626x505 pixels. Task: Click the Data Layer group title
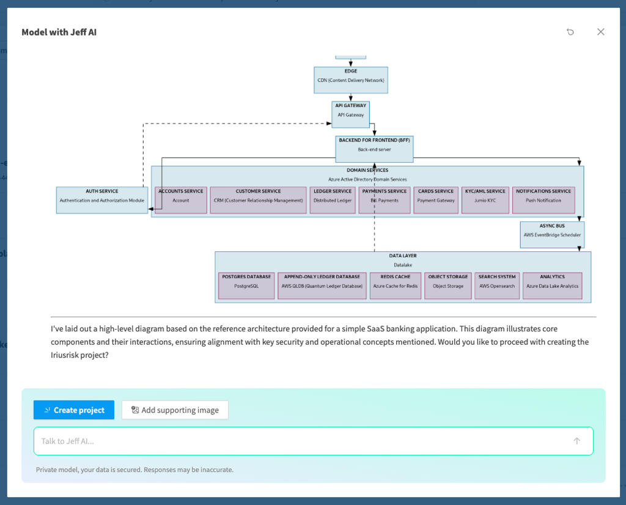coord(403,256)
